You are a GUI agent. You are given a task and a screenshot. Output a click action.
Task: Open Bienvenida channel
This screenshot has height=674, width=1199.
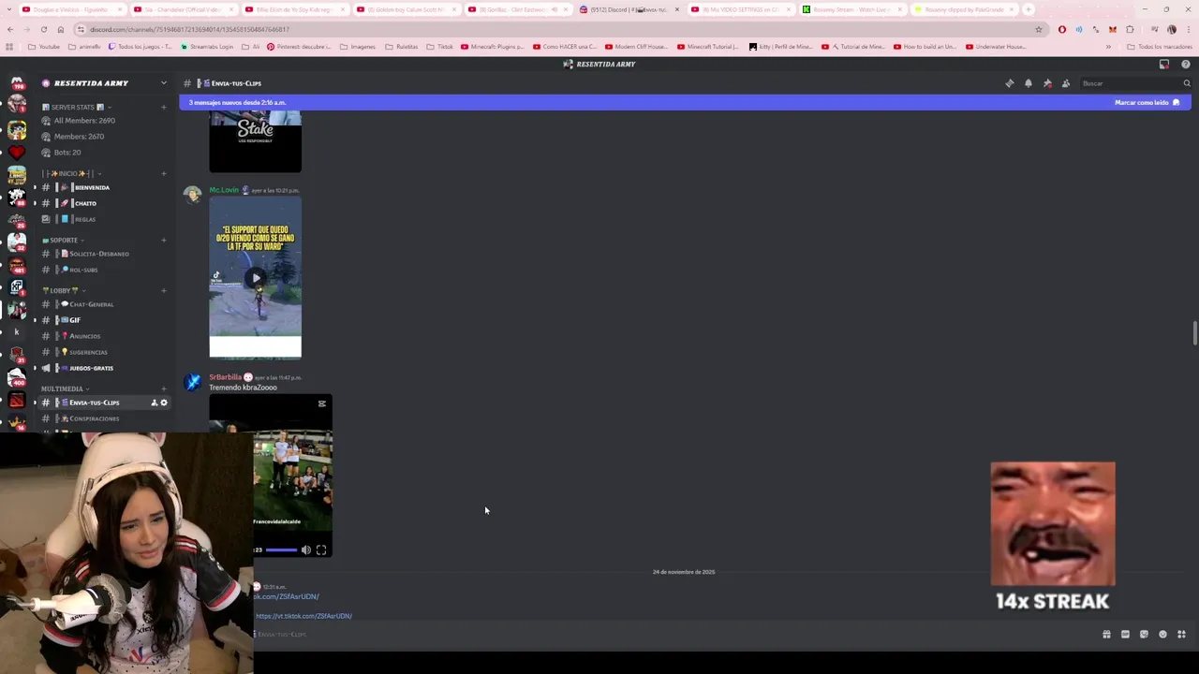coord(103,187)
